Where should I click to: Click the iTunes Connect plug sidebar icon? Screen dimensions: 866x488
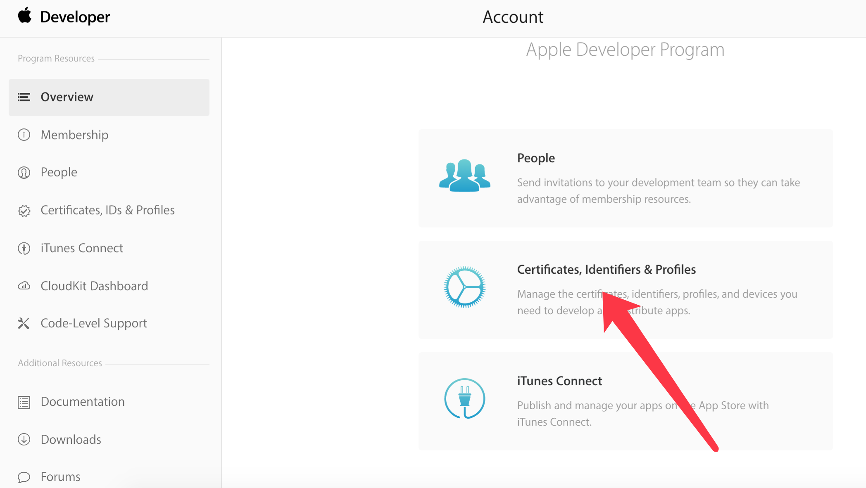pyautogui.click(x=24, y=248)
